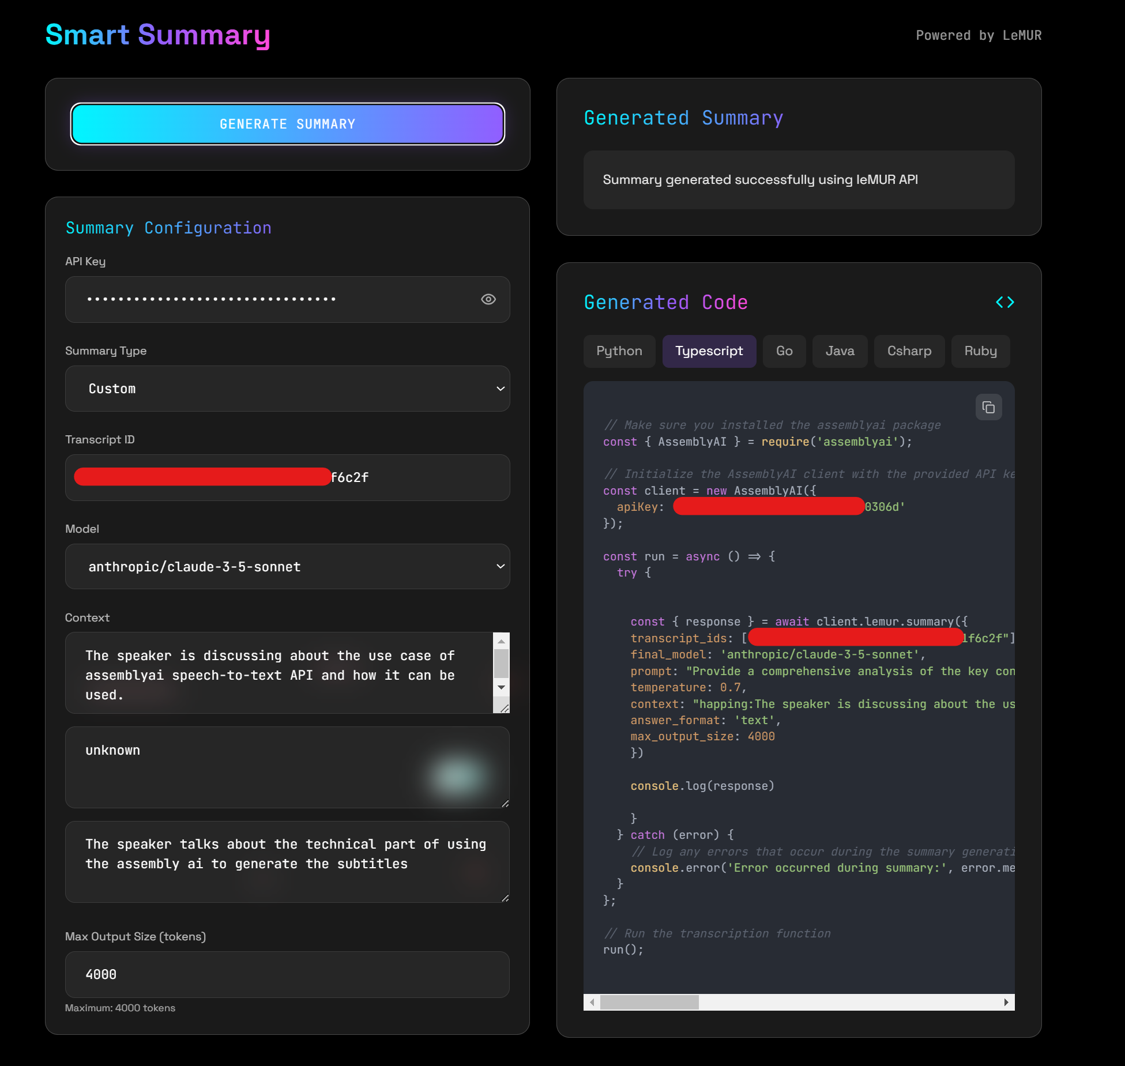This screenshot has height=1066, width=1125.
Task: Select the Go code tab
Action: point(784,351)
